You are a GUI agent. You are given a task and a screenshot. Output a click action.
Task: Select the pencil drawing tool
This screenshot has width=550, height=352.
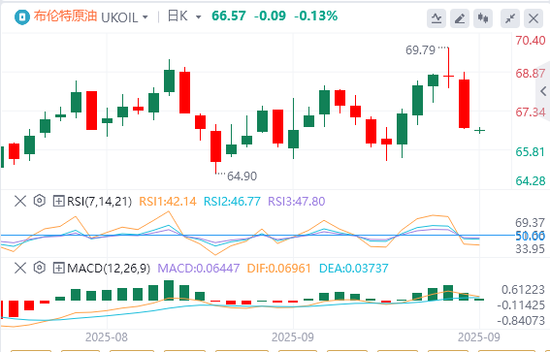460,18
